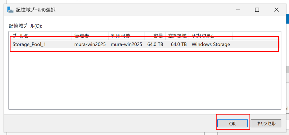The image size is (289, 135).
Task: Sort list by 管理者 column header
Action: pyautogui.click(x=90, y=36)
